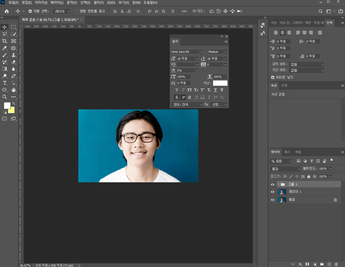The image size is (345, 267).
Task: Toggle Underline in Character panel
Action: (215, 90)
